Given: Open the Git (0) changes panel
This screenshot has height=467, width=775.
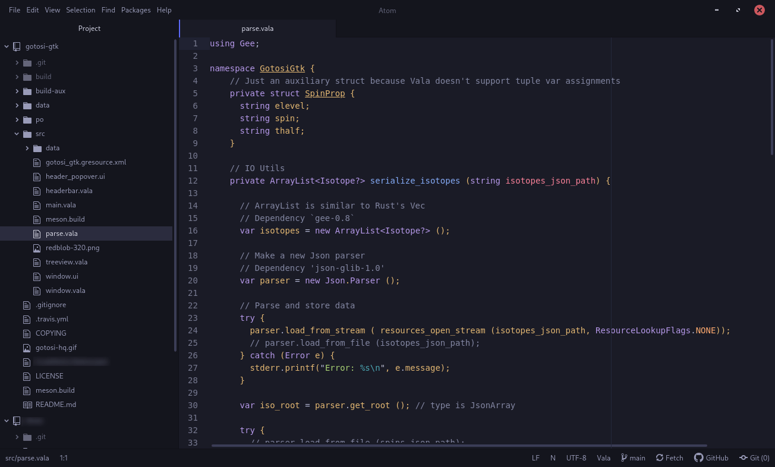Looking at the screenshot, I should [x=754, y=458].
